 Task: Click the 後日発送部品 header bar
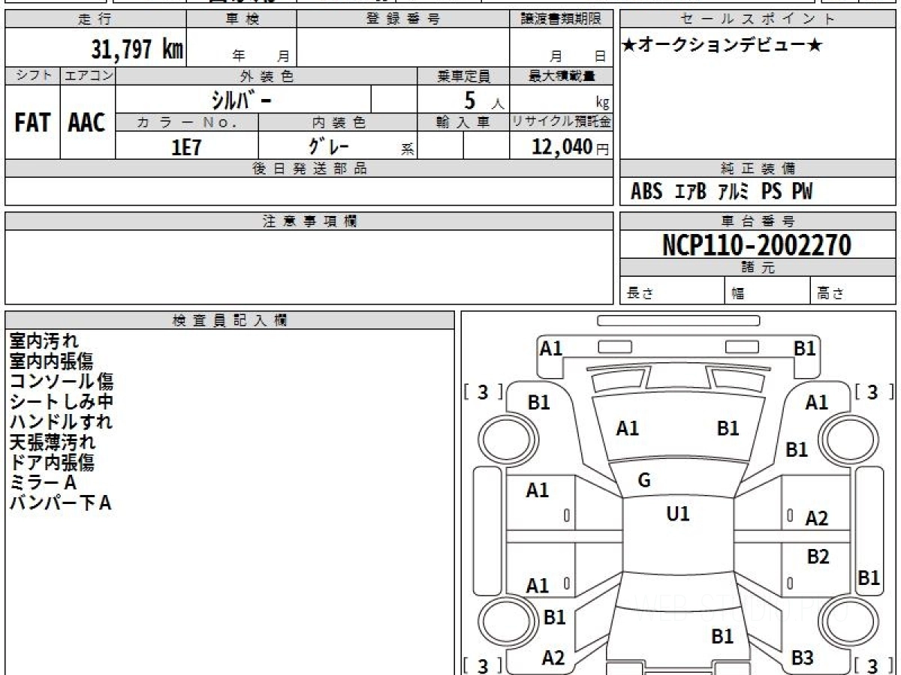coord(309,169)
